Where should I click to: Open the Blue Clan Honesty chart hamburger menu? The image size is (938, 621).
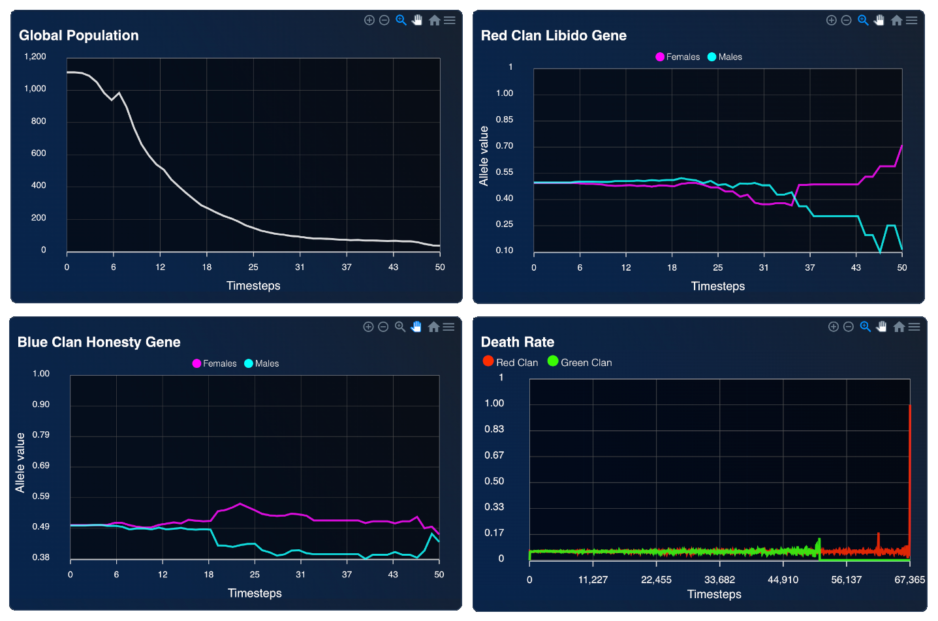449,327
